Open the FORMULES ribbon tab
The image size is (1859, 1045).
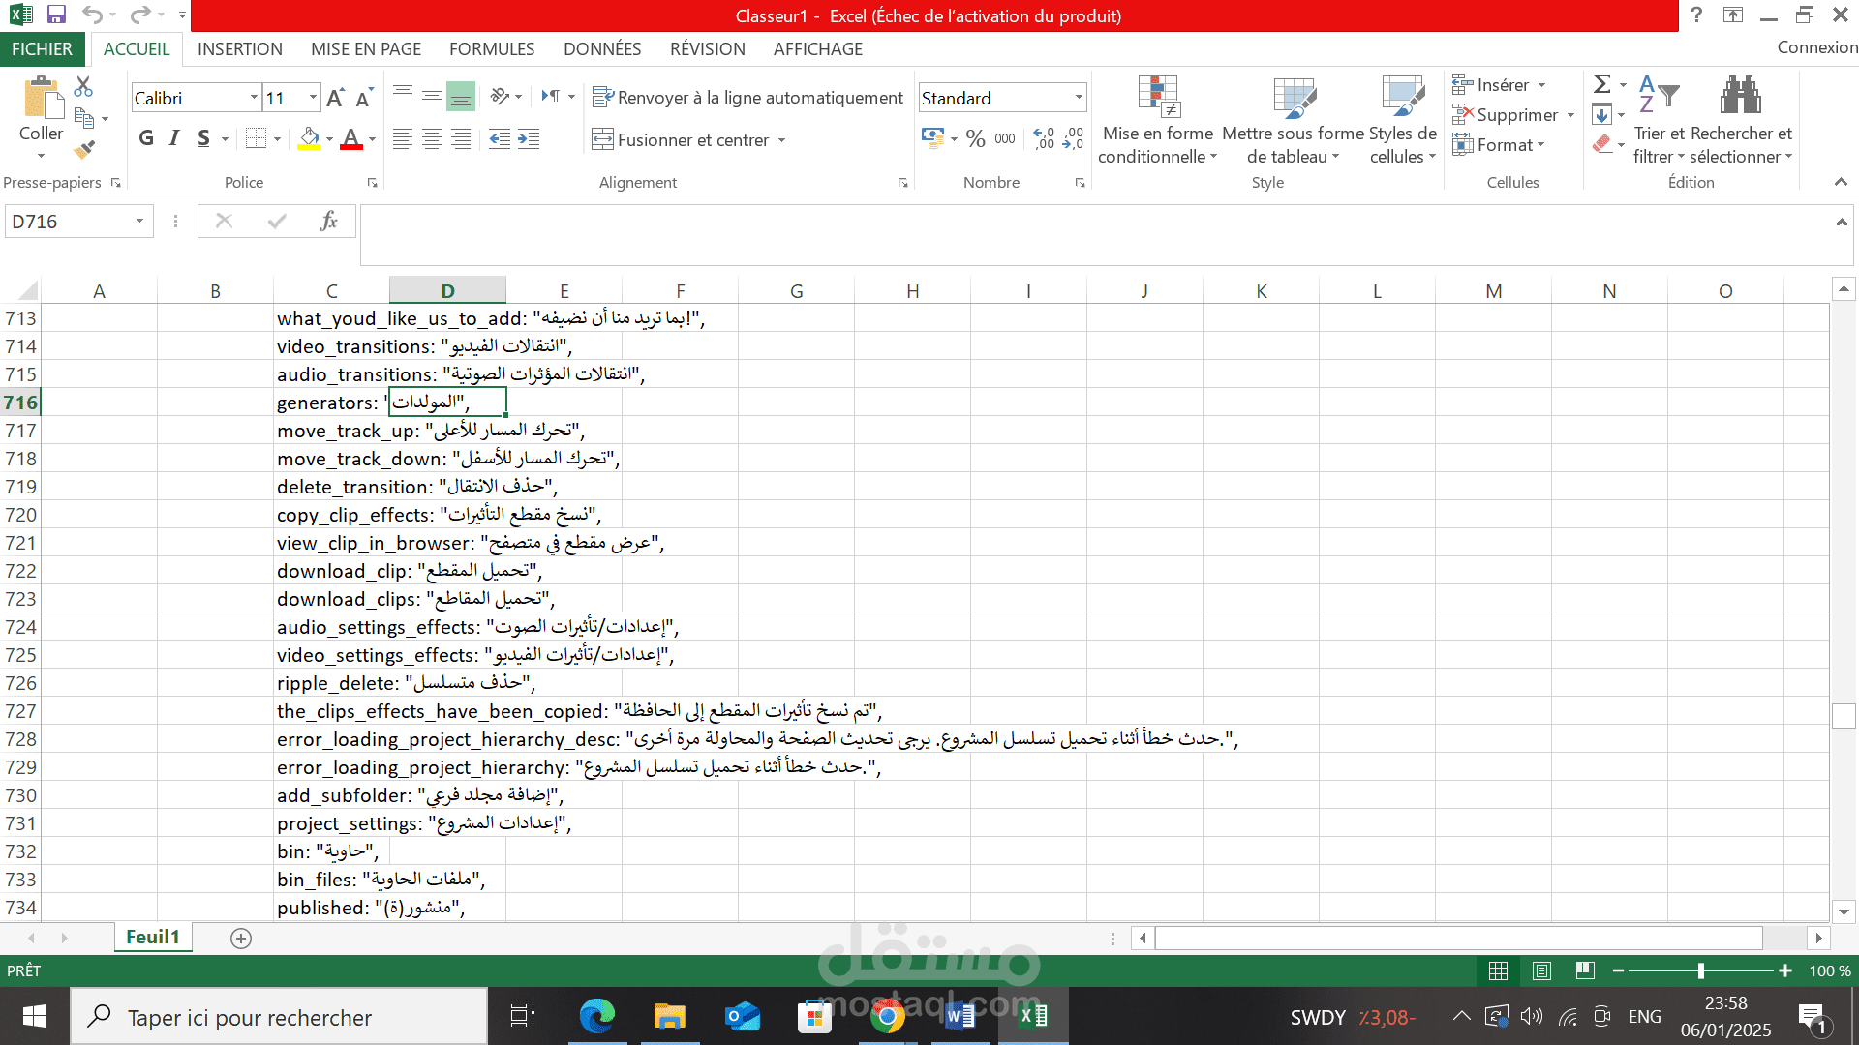click(x=492, y=48)
